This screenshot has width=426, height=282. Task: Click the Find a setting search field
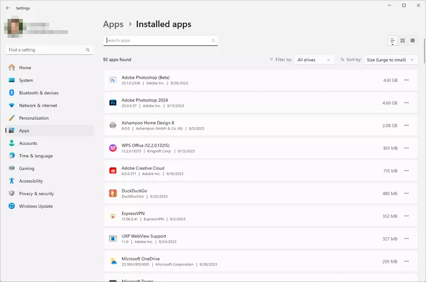pyautogui.click(x=49, y=50)
